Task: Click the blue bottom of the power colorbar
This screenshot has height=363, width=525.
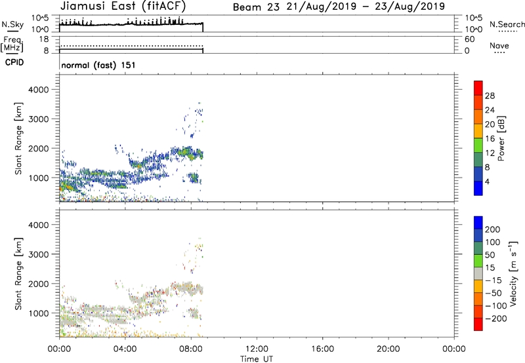Action: [478, 188]
